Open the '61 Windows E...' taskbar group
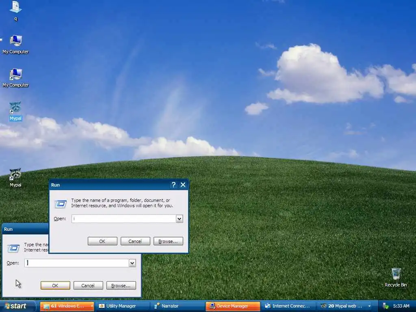 [x=67, y=306]
